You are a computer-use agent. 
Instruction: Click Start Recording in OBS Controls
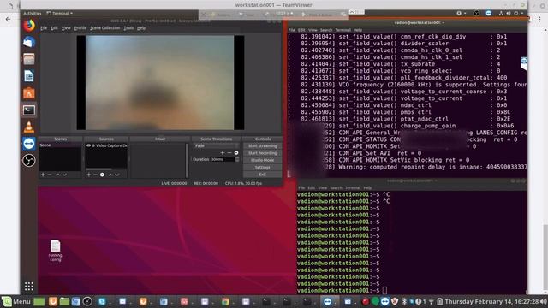[x=263, y=153]
